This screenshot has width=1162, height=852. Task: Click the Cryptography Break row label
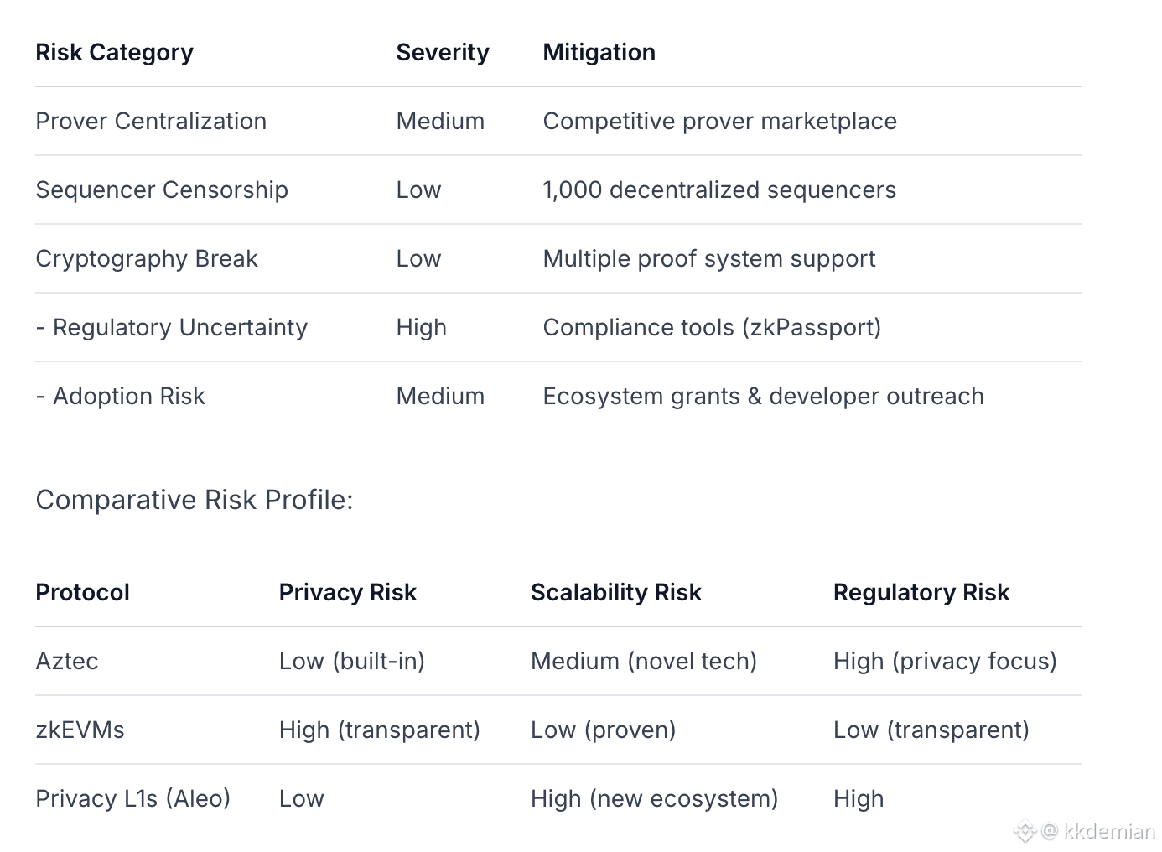147,259
